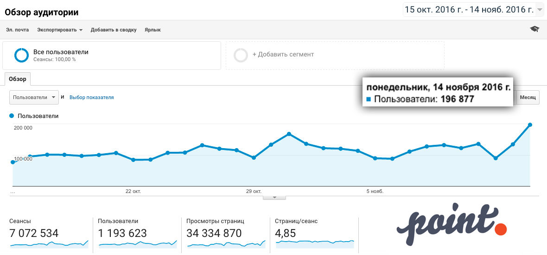Click the Пользователи value 1 193 623
Viewport: 547px width, 255px height.
(x=122, y=233)
